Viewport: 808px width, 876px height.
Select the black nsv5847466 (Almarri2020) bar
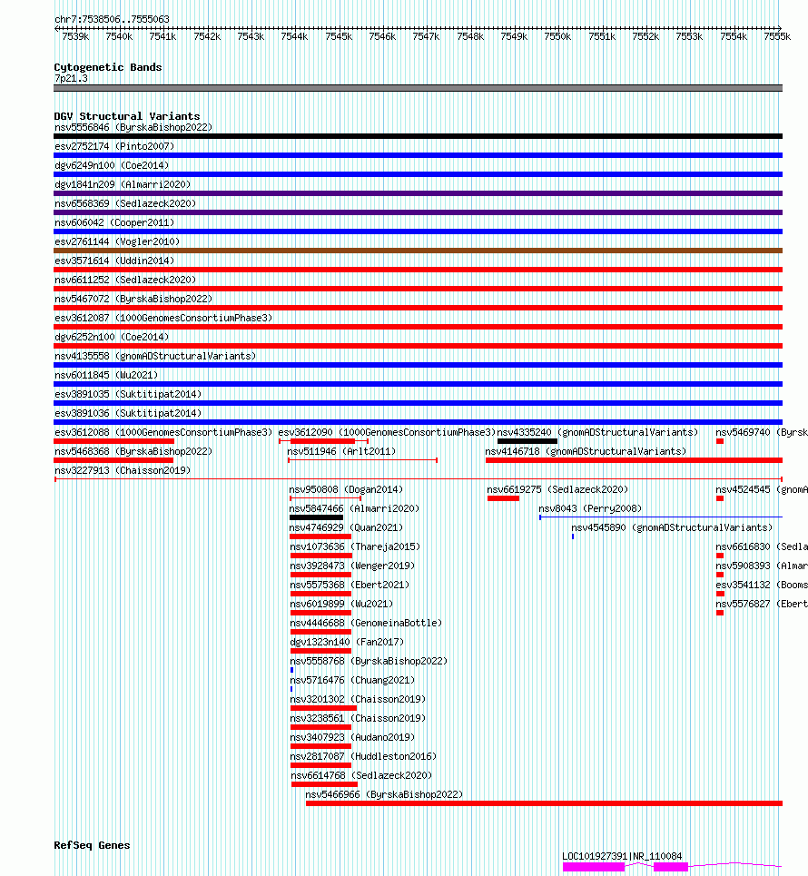click(316, 517)
